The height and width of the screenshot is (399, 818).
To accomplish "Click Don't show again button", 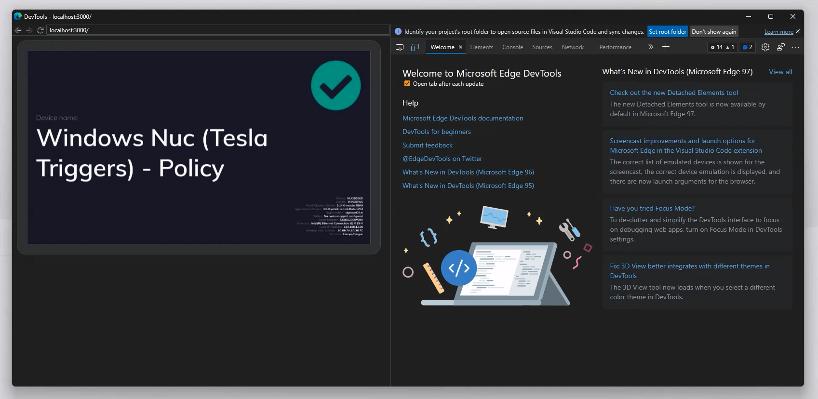I will (x=714, y=32).
